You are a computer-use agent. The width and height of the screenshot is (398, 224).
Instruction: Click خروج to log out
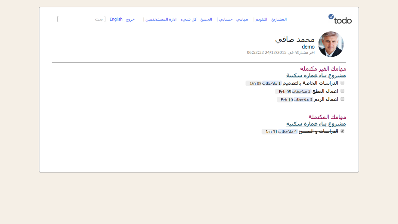pyautogui.click(x=130, y=19)
